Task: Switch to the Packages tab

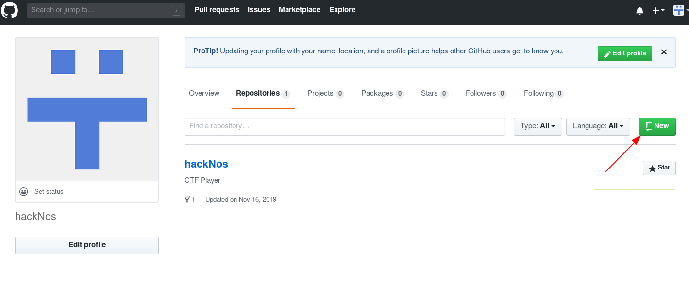Action: 382,93
